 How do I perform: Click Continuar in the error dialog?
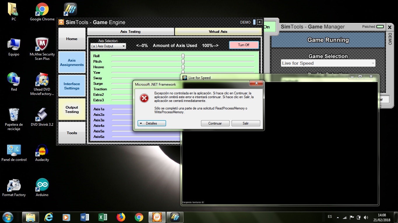[215, 123]
